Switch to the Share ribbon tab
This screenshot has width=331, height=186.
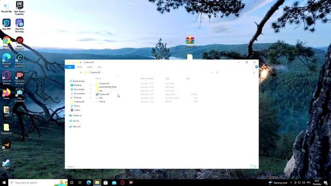(x=89, y=67)
